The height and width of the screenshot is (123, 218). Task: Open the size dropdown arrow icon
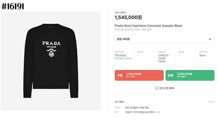[210, 39]
